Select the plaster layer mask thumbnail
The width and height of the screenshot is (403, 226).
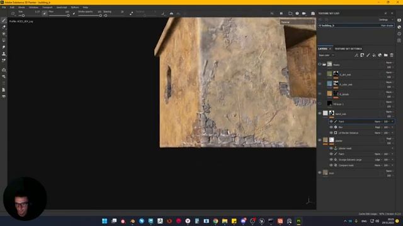click(x=332, y=140)
